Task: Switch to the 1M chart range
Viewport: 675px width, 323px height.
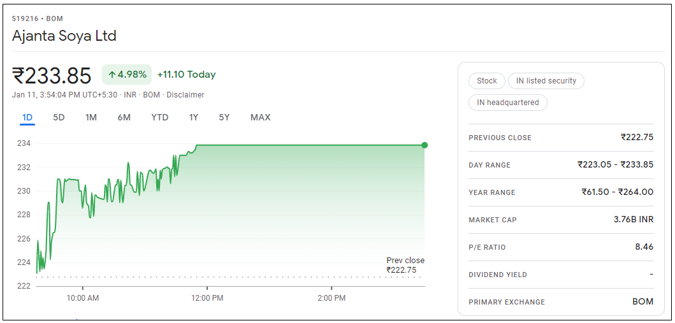Action: [91, 117]
